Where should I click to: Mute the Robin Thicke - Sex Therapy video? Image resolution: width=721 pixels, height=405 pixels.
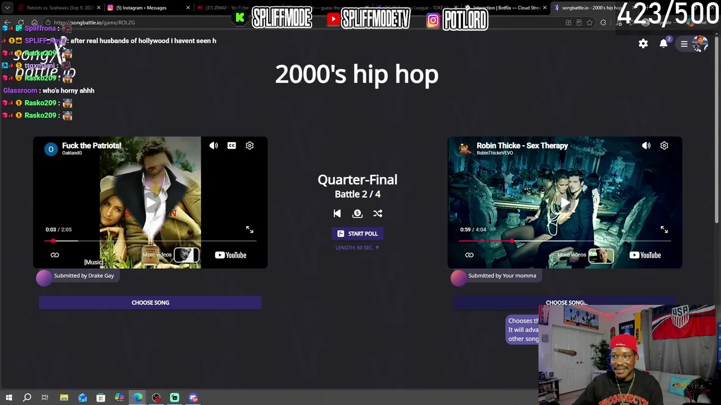(646, 146)
